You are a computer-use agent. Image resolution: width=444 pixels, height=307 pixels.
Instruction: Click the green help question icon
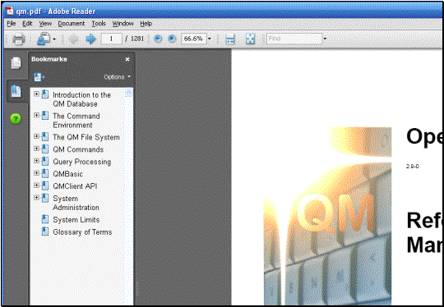16,119
